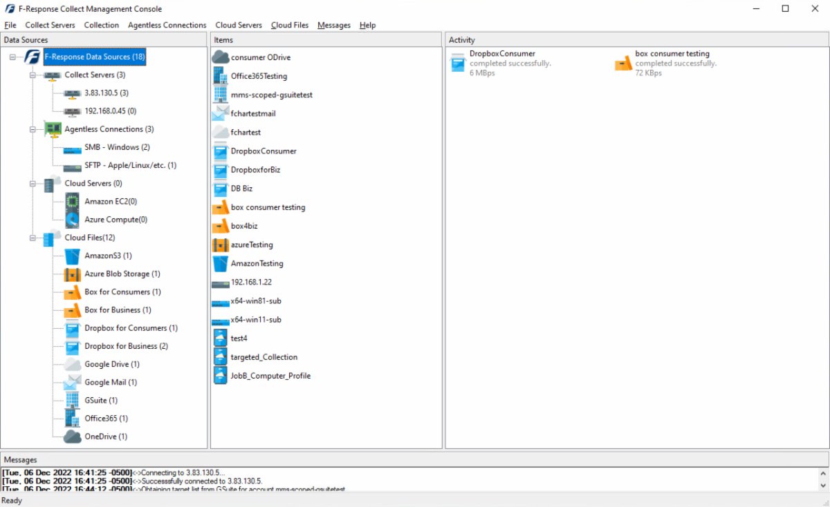Viewport: 830px width, 507px height.
Task: Select the OneDrive icon in the sidebar
Action: point(71,437)
